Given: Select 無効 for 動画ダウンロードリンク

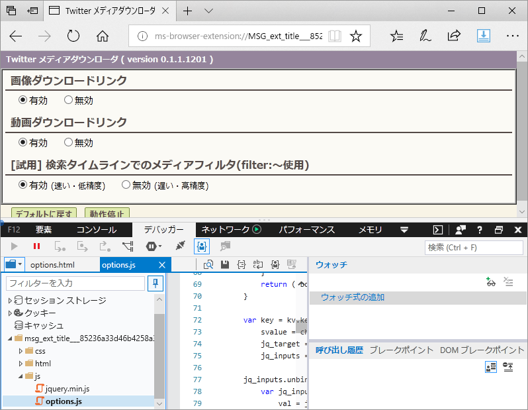Looking at the screenshot, I should click(68, 142).
